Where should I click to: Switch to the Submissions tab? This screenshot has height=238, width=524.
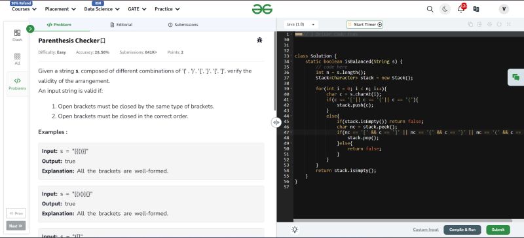point(183,25)
